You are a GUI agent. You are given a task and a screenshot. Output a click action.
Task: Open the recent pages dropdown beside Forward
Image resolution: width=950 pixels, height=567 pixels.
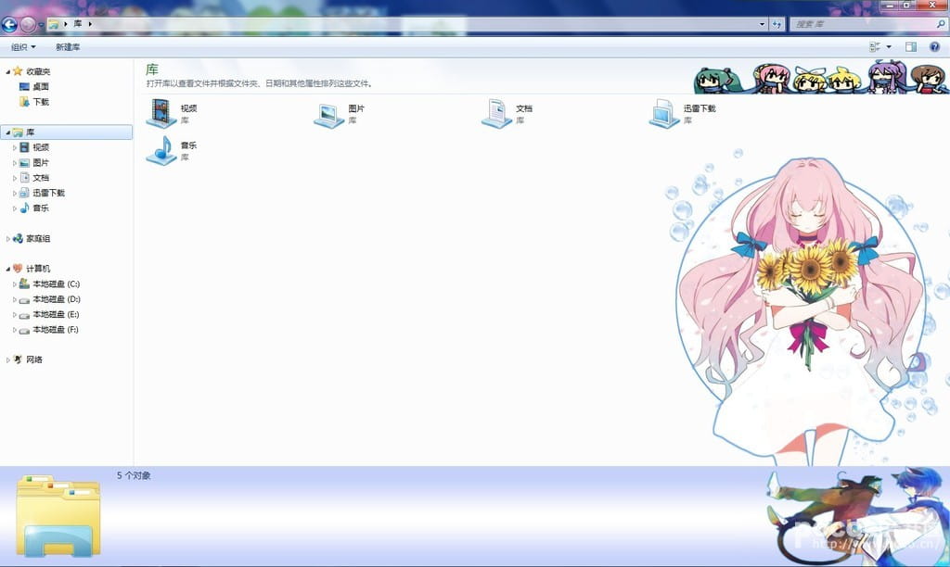coord(41,25)
